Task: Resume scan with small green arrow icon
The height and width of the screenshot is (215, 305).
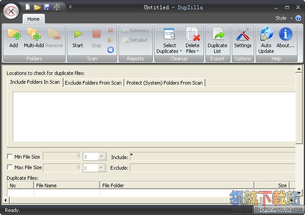Action: (x=111, y=40)
